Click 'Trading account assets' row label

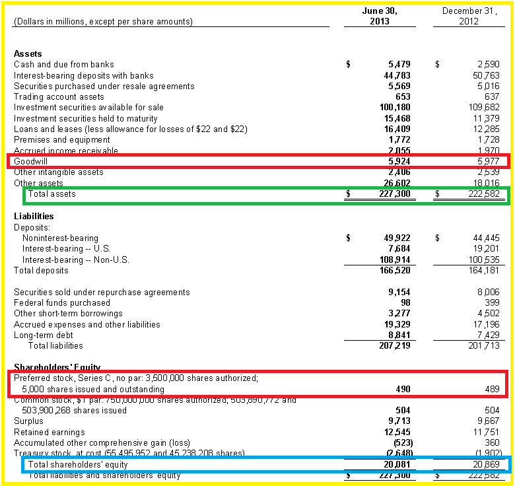coord(59,97)
